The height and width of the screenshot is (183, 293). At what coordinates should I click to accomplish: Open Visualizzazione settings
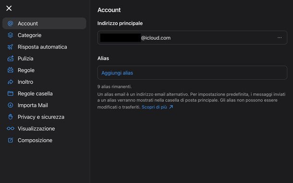(44, 129)
